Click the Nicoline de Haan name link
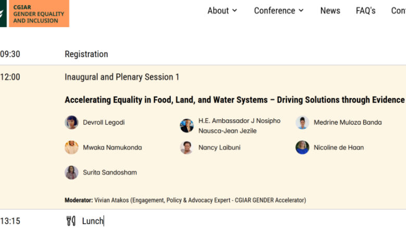 338,147
